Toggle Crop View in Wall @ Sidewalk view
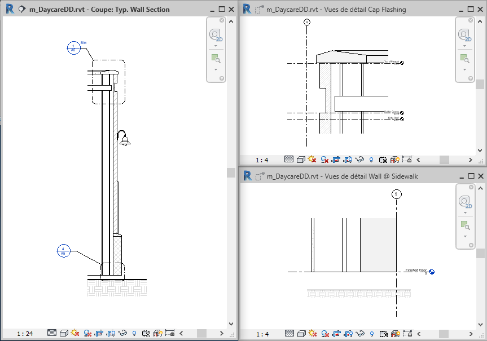 336,334
